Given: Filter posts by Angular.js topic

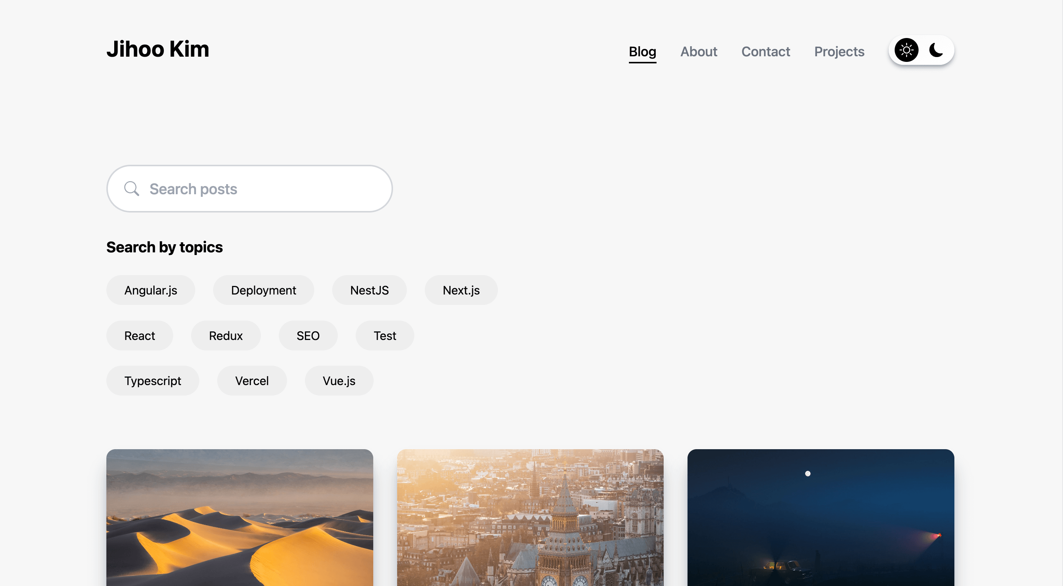Looking at the screenshot, I should pyautogui.click(x=151, y=290).
